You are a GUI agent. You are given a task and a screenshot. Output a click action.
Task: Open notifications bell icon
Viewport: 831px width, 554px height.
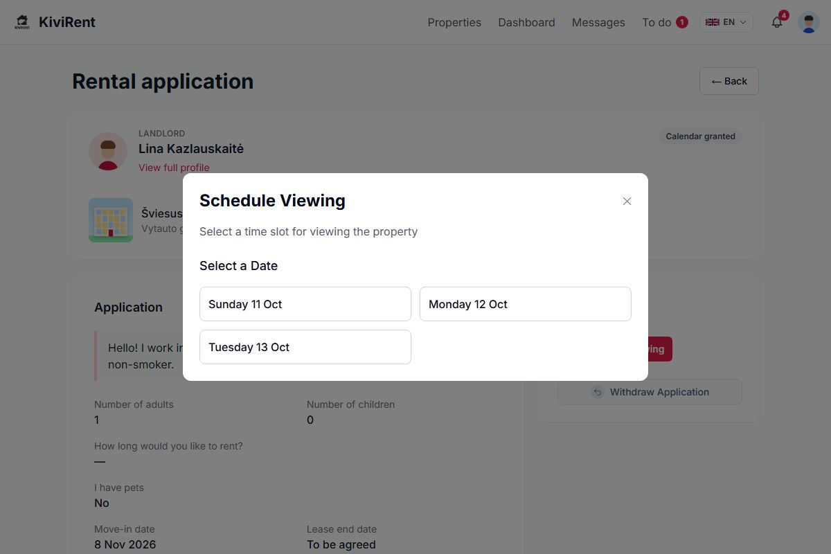click(777, 22)
